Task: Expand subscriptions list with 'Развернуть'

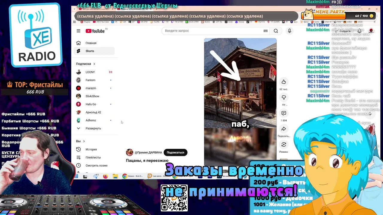Action: click(x=94, y=128)
